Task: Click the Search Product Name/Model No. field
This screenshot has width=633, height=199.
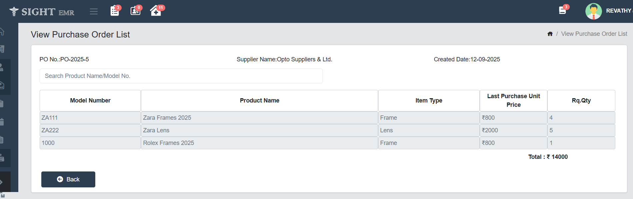Action: [x=181, y=76]
